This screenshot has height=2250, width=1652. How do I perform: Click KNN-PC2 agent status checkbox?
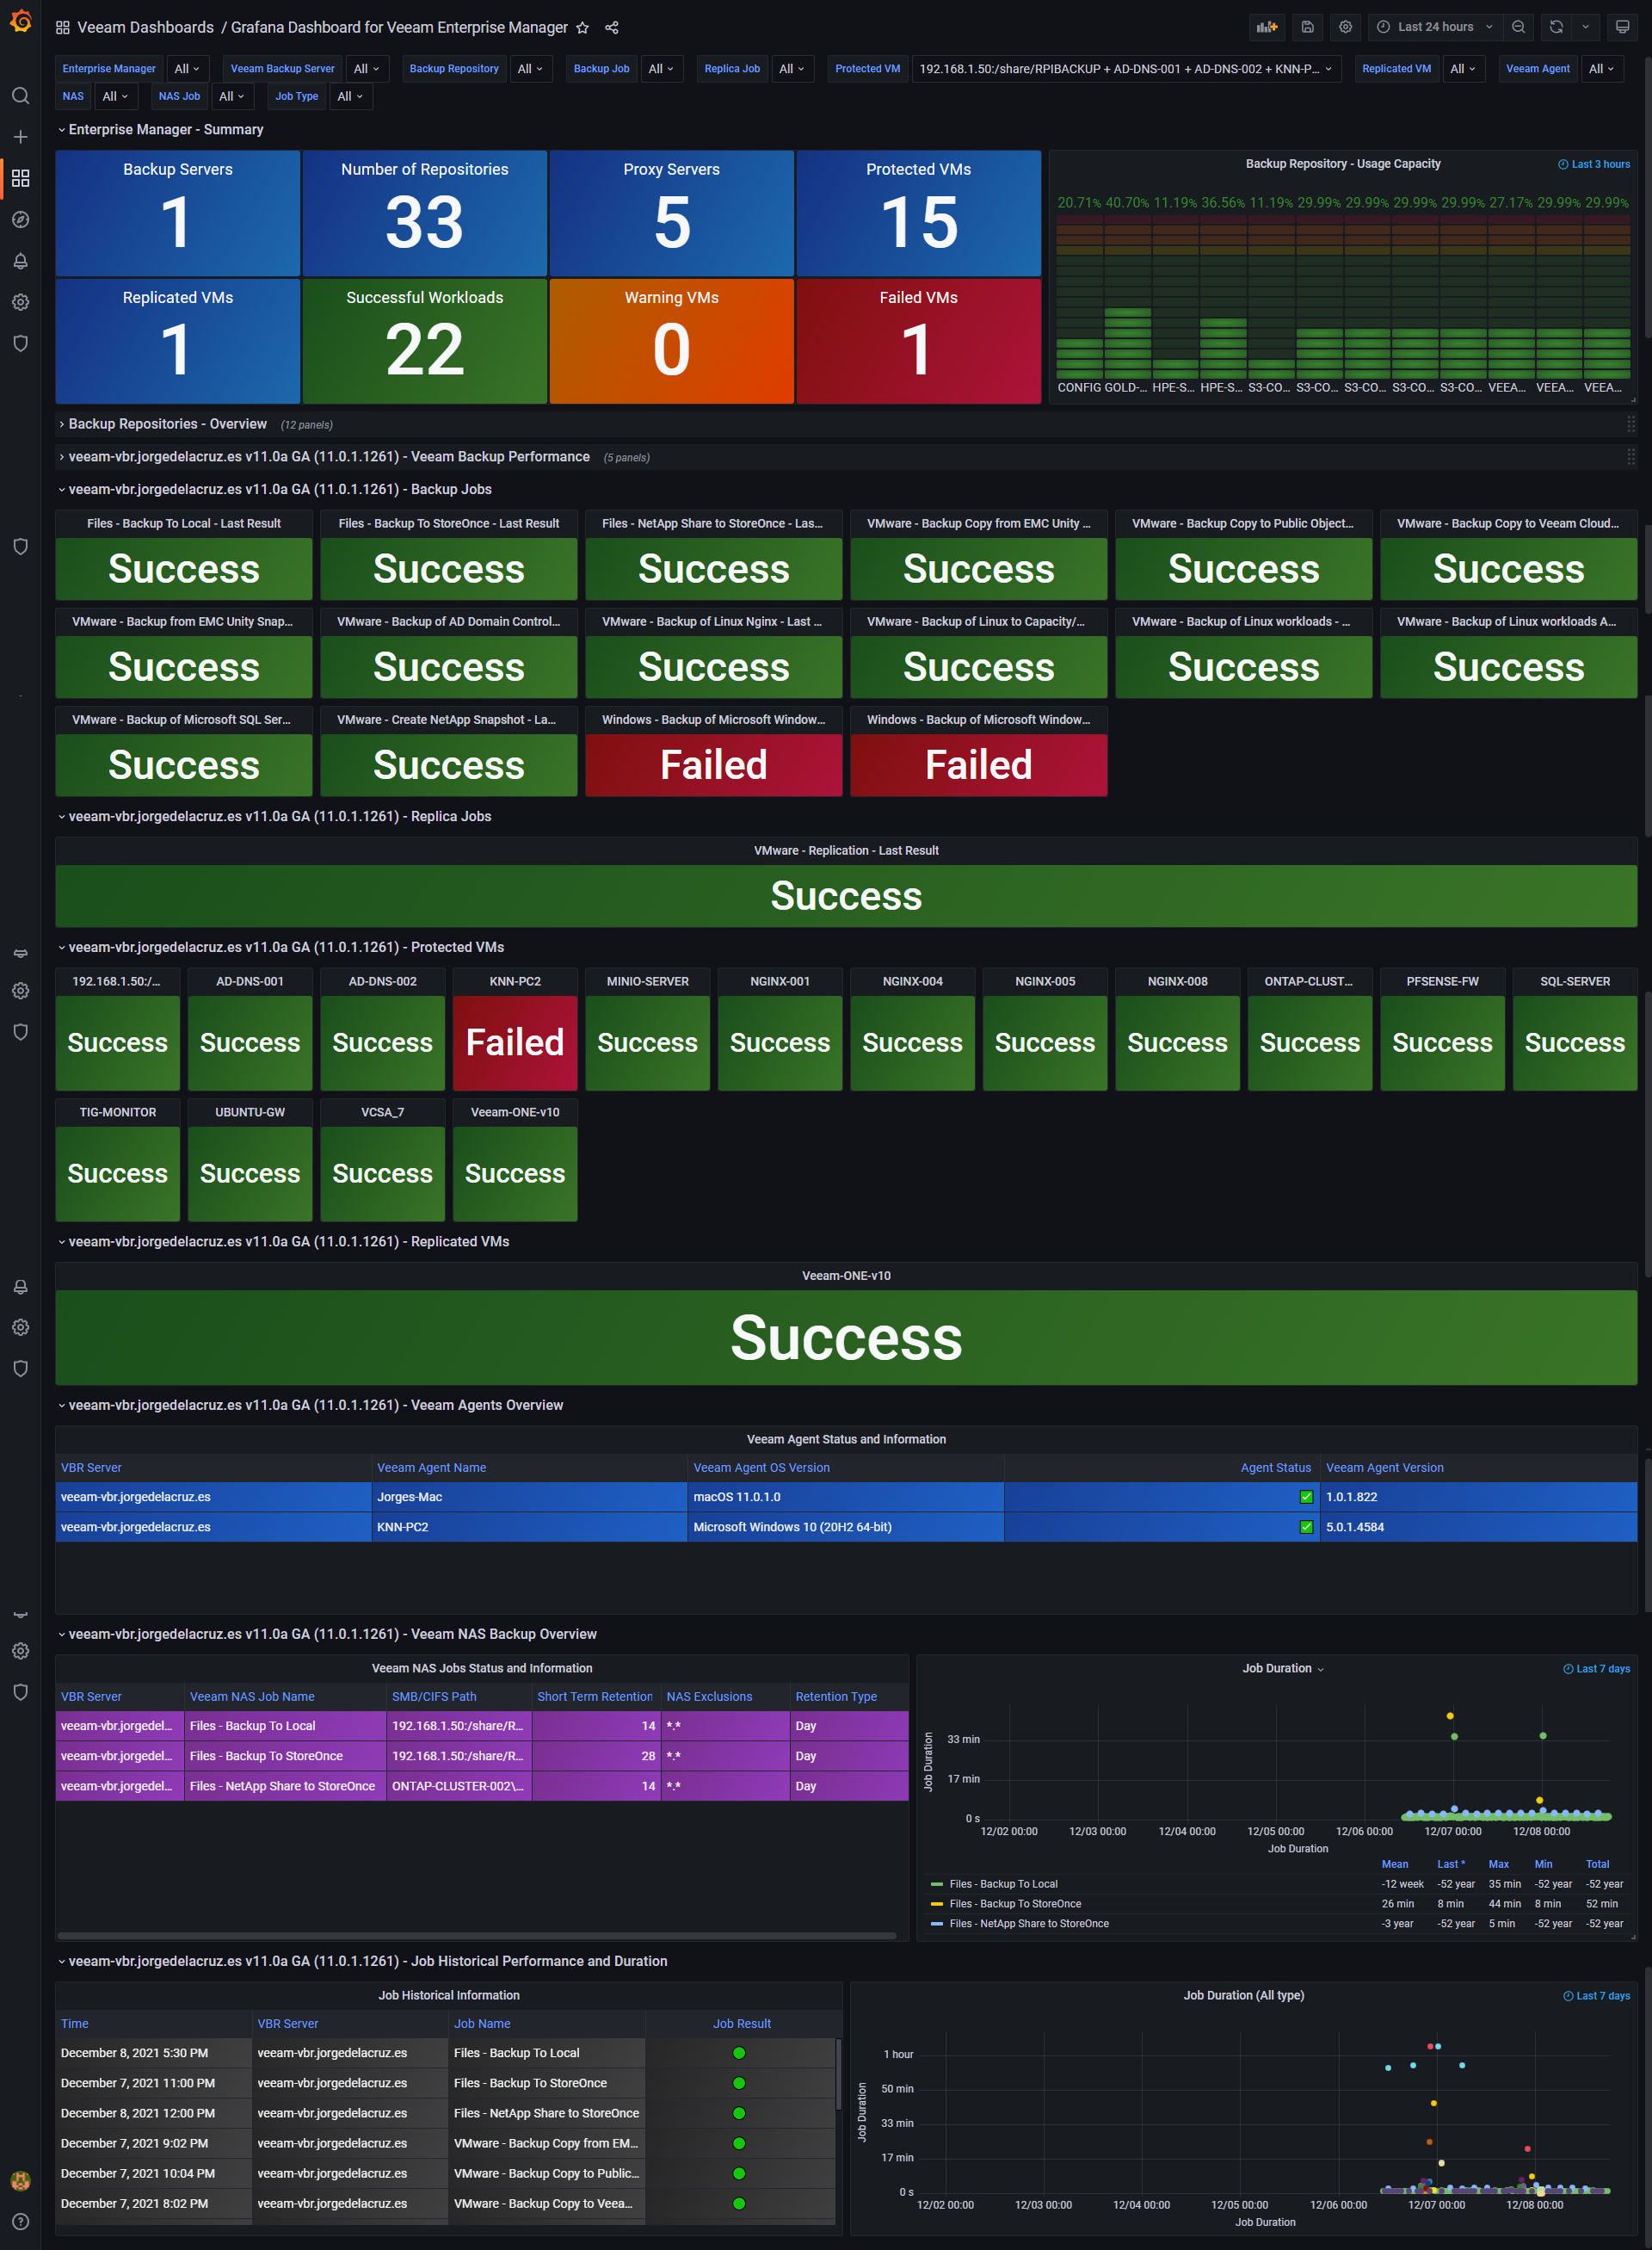(1306, 1528)
